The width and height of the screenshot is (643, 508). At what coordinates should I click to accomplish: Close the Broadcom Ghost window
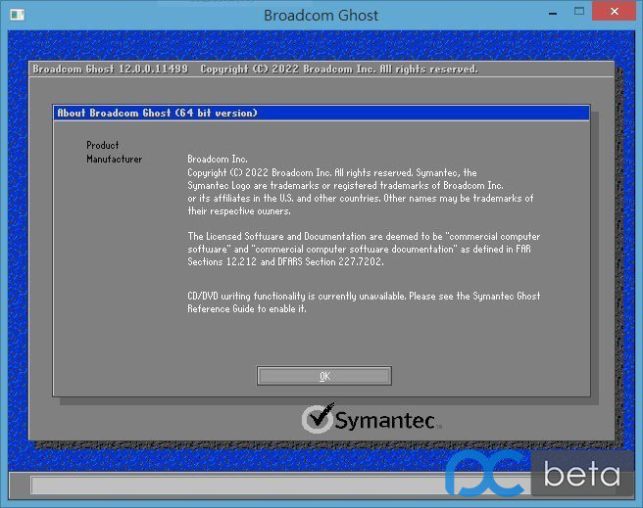pyautogui.click(x=614, y=12)
